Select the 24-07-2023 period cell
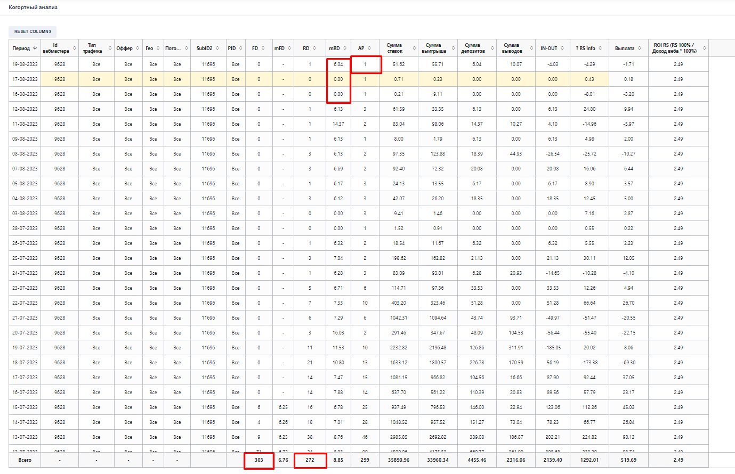Image resolution: width=735 pixels, height=474 pixels. tap(25, 273)
